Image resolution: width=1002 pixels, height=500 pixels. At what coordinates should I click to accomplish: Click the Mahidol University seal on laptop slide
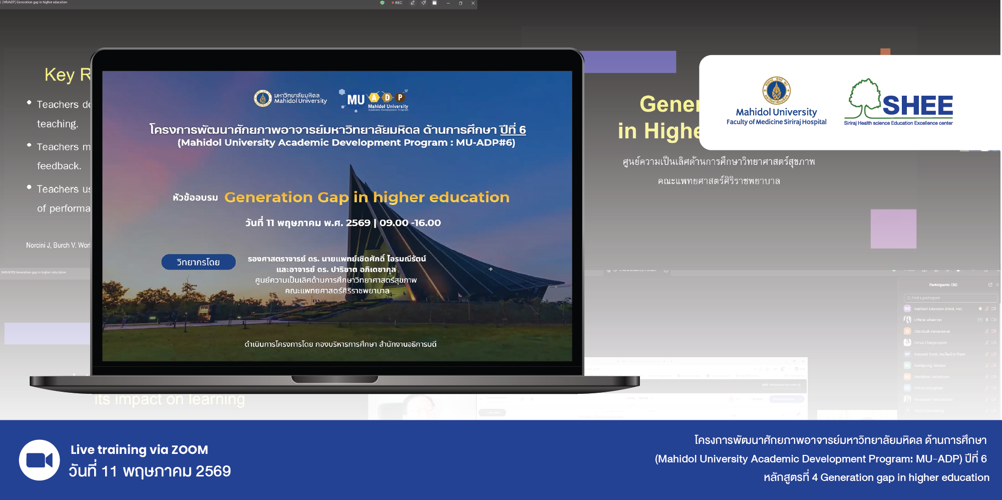click(x=263, y=98)
